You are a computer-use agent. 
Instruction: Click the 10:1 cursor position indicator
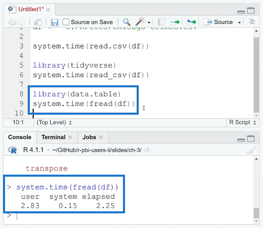pyautogui.click(x=18, y=122)
